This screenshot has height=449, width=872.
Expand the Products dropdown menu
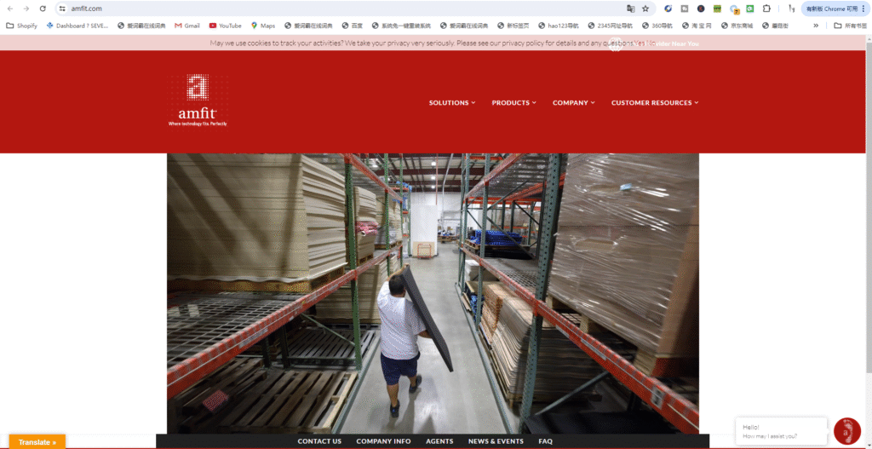513,103
